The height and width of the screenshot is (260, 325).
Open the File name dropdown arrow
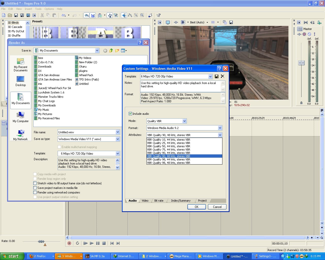click(118, 132)
